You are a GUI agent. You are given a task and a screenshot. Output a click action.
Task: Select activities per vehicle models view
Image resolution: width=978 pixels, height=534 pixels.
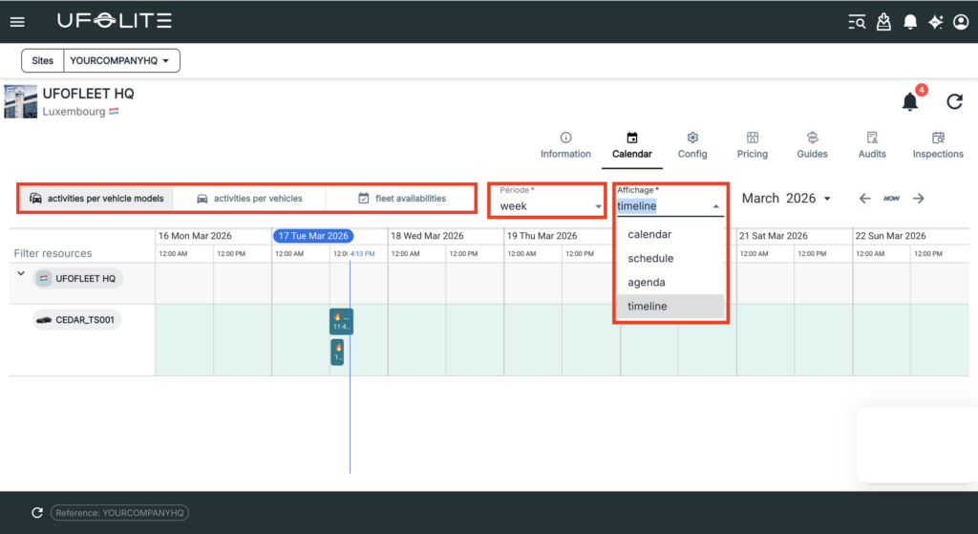pos(96,199)
